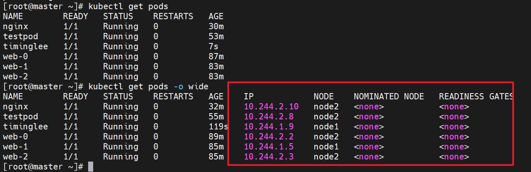
Task: Click node2 in the 10.244.2.8 row
Action: pyautogui.click(x=326, y=117)
